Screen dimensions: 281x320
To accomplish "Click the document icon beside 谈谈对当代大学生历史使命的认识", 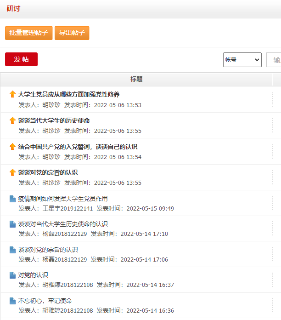I will coord(12,224).
